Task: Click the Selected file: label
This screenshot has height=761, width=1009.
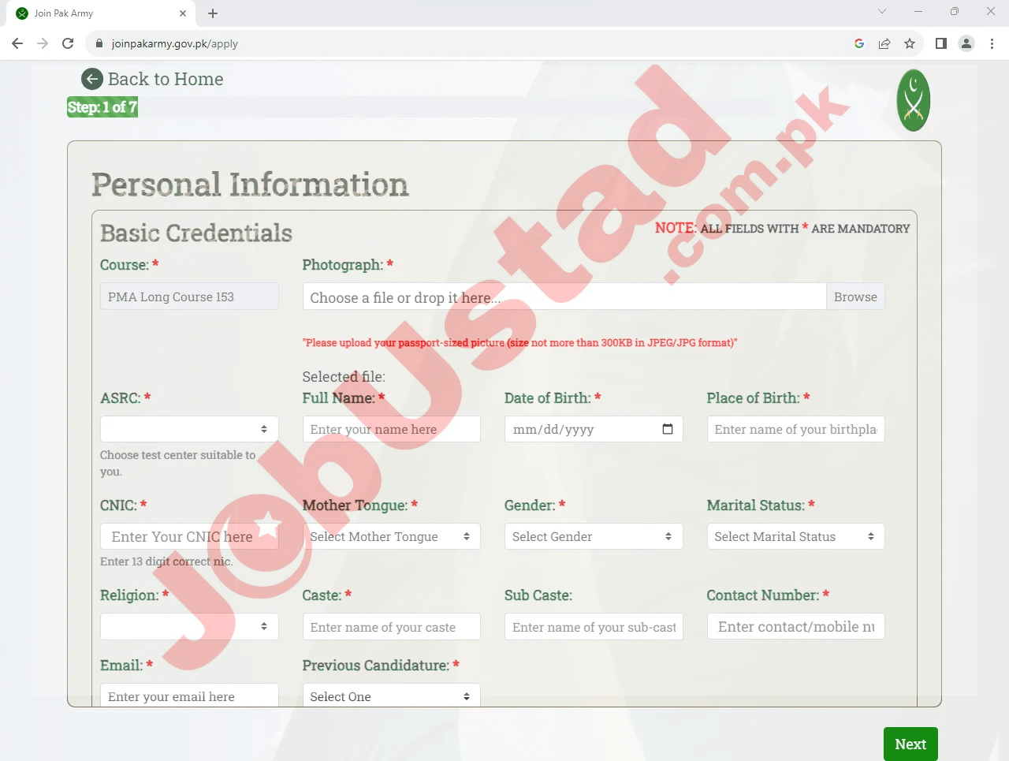Action: [x=344, y=377]
